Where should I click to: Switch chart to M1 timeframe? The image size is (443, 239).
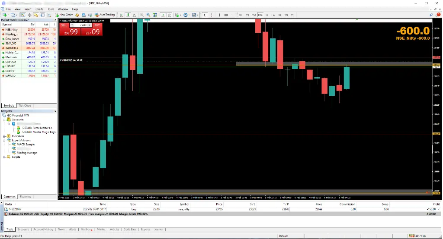click(x=241, y=15)
